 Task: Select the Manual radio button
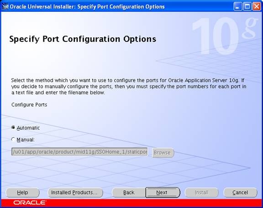click(x=13, y=139)
